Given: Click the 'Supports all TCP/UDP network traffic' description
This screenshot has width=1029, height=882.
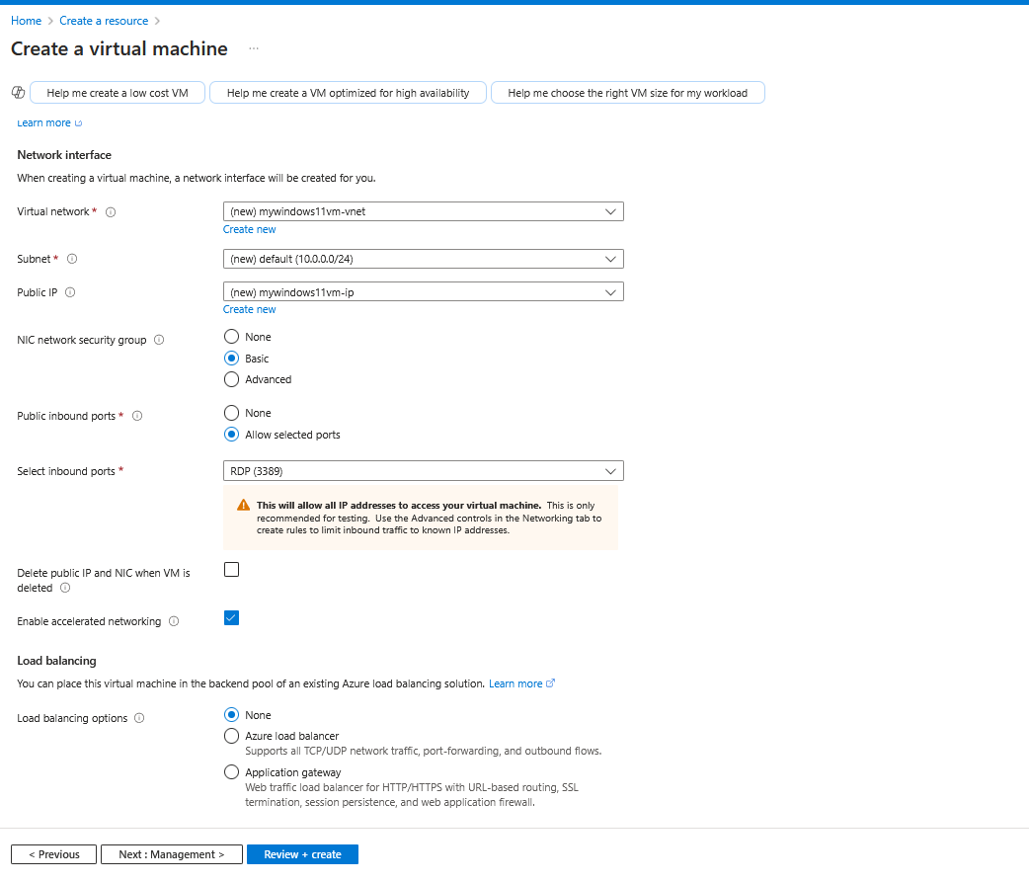Looking at the screenshot, I should pos(424,751).
